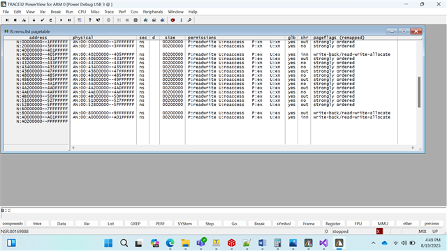The image size is (447, 251).
Task: Click the MMU softkey button
Action: tap(383, 224)
